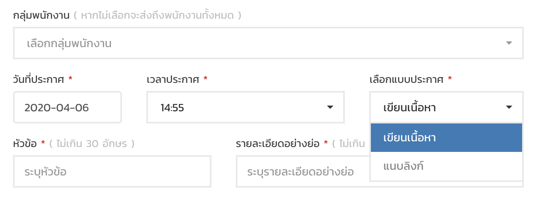
Task: Click the รายละเอียดอย่างย่อ label
Action: coord(278,144)
